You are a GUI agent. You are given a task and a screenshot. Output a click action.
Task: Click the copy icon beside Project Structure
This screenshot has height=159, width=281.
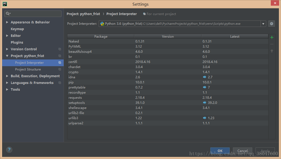[x=60, y=69]
